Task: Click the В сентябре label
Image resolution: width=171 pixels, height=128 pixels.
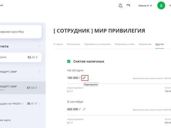Action: point(75,102)
